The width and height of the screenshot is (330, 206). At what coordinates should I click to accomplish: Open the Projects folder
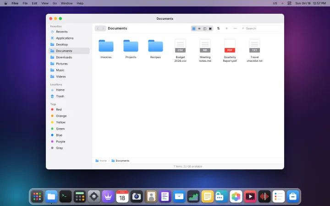coord(131,49)
